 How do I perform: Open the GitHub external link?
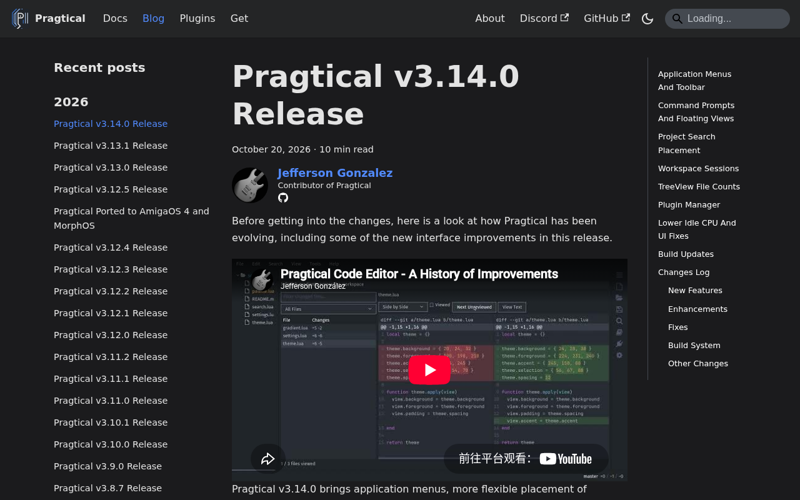pyautogui.click(x=607, y=19)
